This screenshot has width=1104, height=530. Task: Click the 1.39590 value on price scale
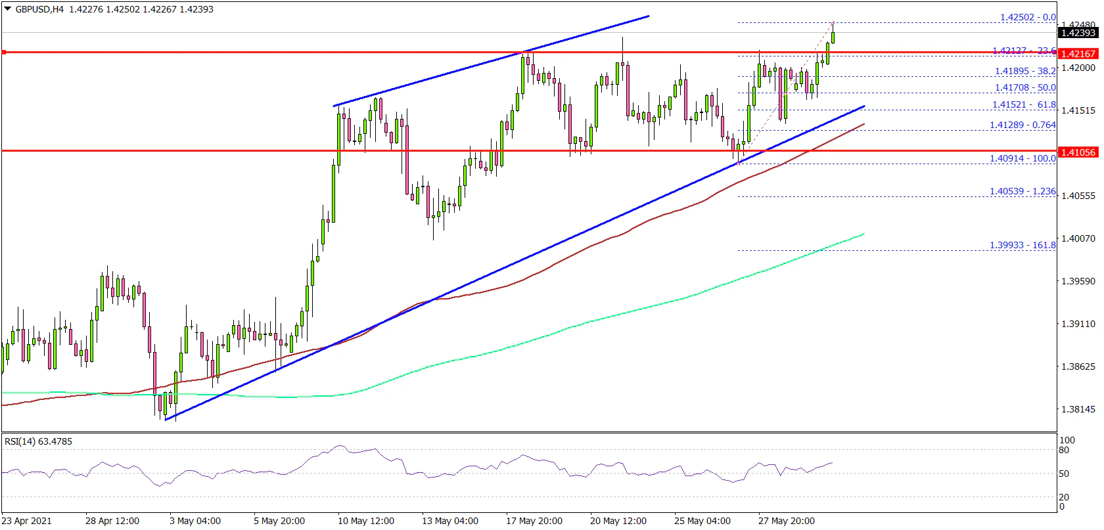click(x=1078, y=281)
